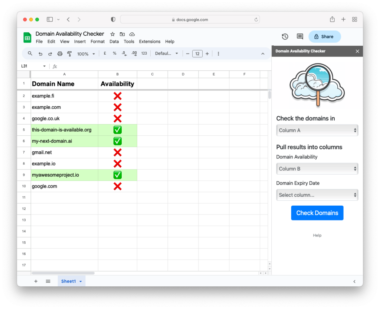This screenshot has width=380, height=309.
Task: Open the Format menu
Action: (x=98, y=42)
